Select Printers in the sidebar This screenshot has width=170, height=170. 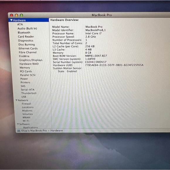coord(25,82)
